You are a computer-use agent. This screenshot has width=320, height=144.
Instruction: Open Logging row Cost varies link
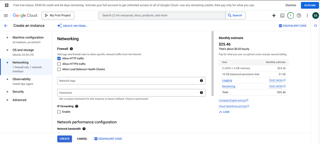[x=277, y=80]
